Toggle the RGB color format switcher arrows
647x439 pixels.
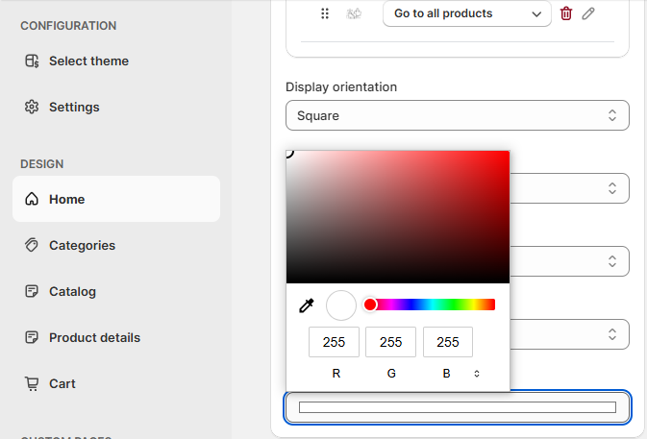pos(477,374)
